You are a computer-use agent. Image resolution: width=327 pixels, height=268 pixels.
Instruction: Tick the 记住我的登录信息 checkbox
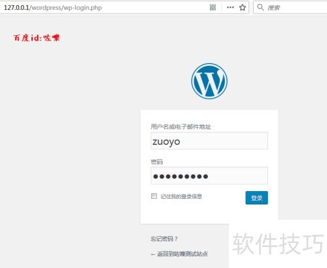pyautogui.click(x=154, y=196)
